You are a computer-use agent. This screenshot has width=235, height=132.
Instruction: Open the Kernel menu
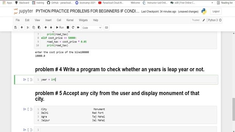pos(70,20)
